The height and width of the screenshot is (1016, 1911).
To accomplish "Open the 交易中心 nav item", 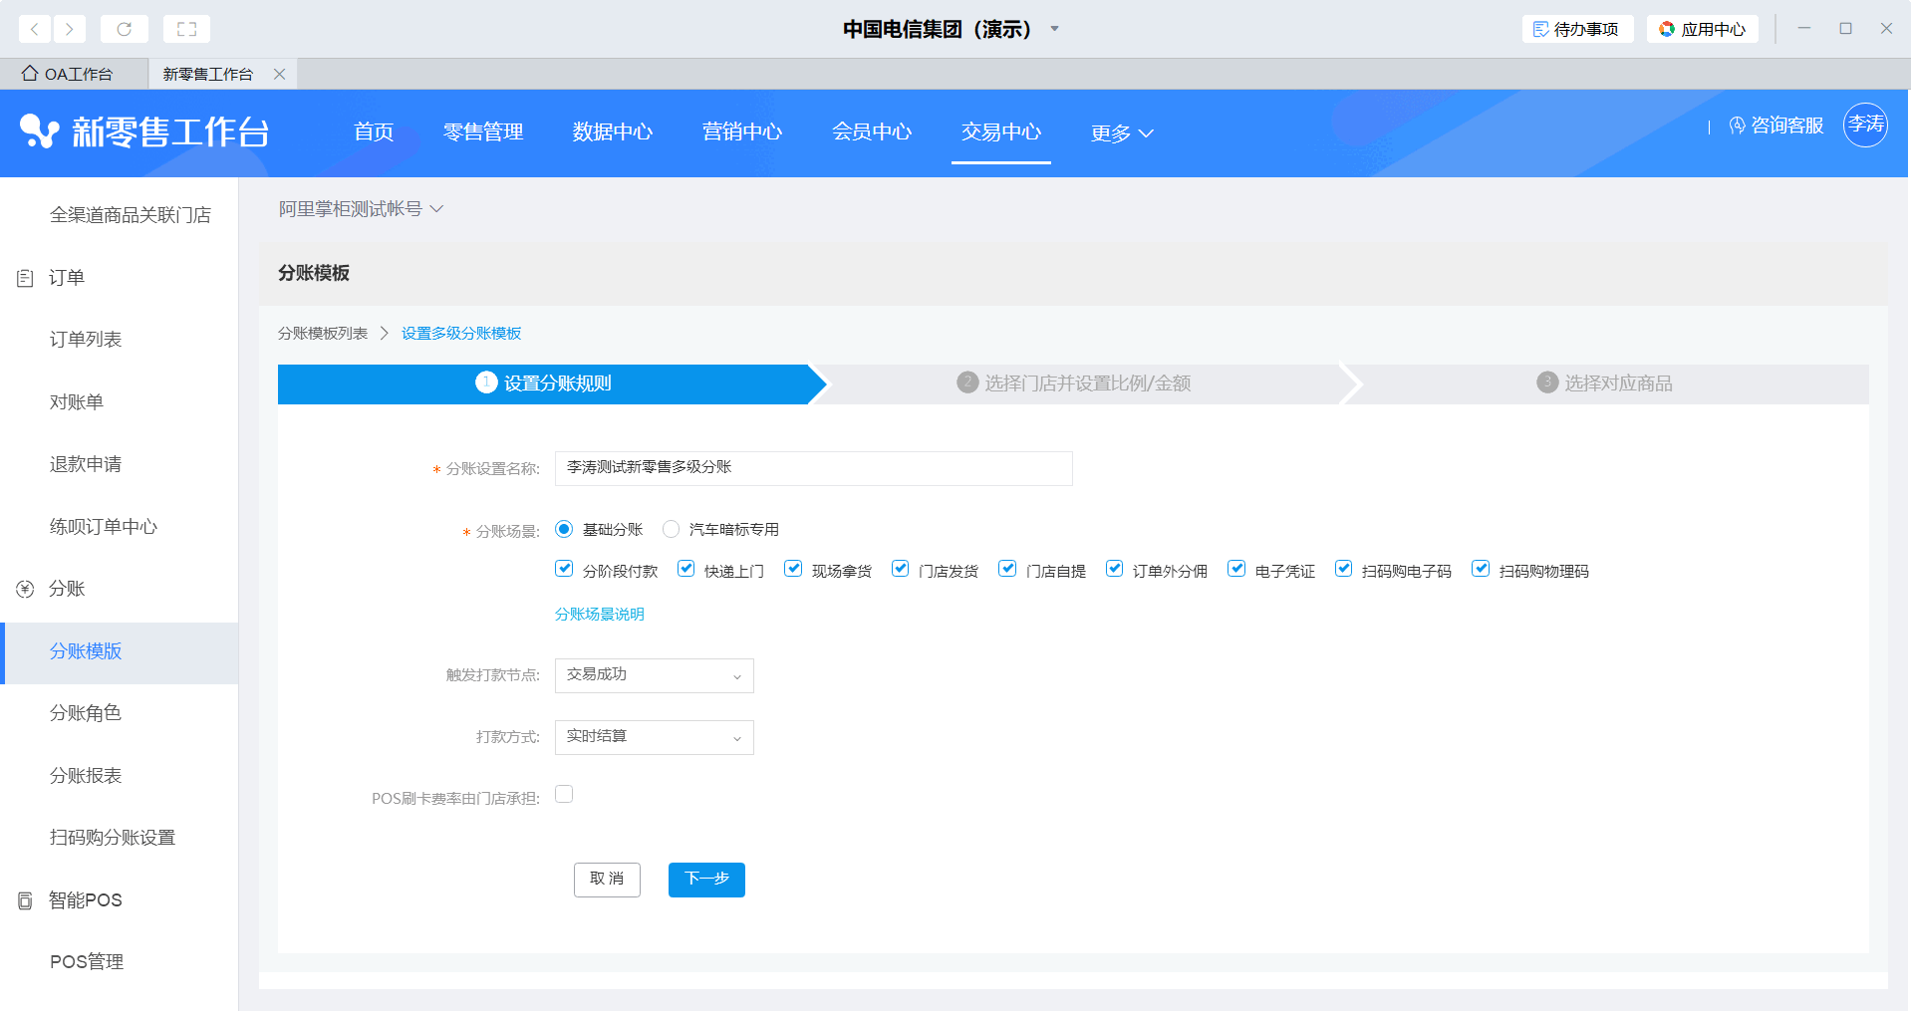I will pos(1001,131).
